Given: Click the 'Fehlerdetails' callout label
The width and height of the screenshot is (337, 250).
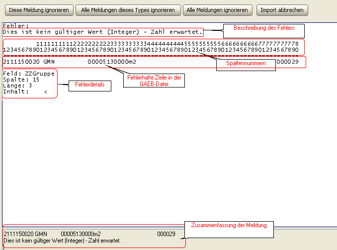Looking at the screenshot, I should click(90, 84).
